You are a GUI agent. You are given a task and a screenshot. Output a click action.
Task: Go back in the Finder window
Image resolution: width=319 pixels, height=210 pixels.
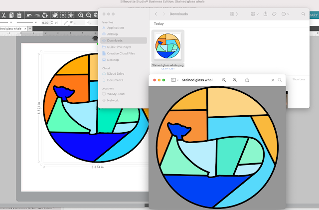[156, 14]
